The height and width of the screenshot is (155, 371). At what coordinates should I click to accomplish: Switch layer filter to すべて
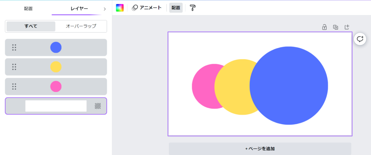point(31,26)
